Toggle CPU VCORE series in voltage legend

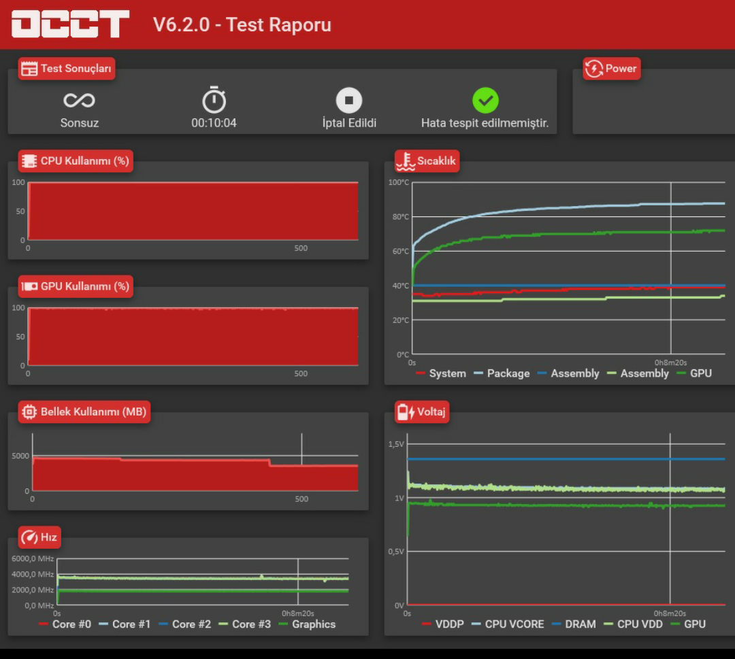pos(508,624)
